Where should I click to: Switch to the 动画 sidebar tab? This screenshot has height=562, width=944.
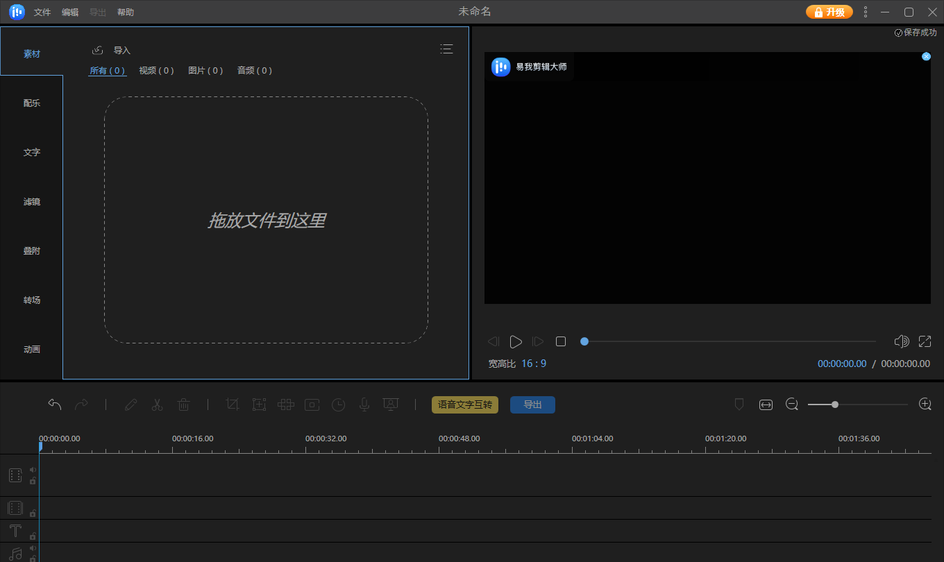(x=32, y=349)
